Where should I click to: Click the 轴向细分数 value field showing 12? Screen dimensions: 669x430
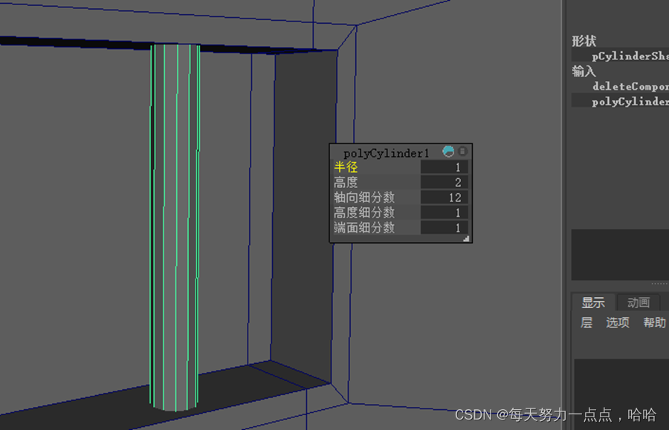point(445,198)
